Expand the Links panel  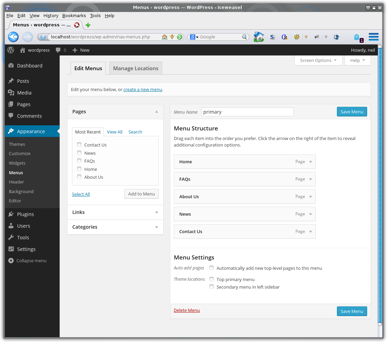(x=156, y=213)
